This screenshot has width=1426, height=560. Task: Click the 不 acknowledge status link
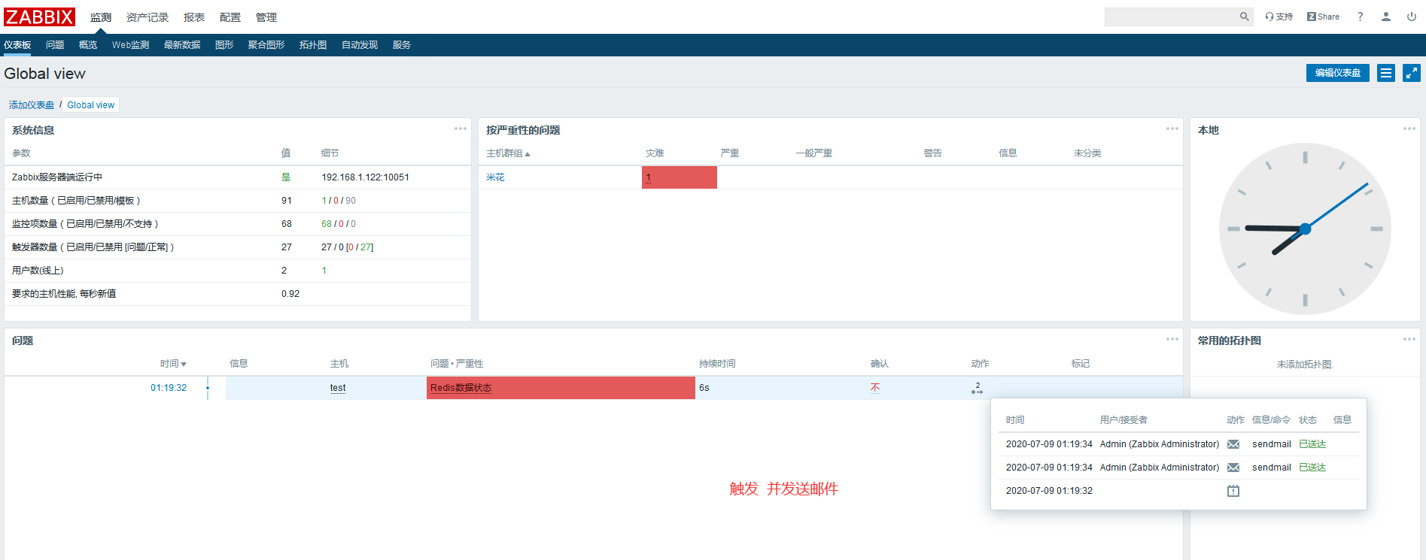(874, 388)
